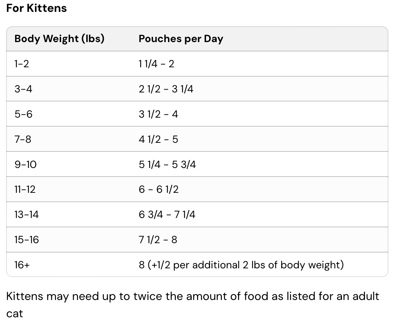Select the 7-8 body weight cell
The image size is (397, 323).
[23, 139]
